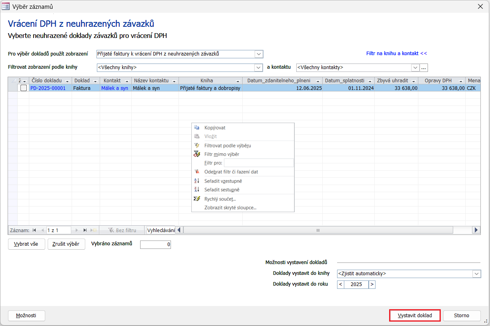Expand the Všechny knihy filter dropdown
The image size is (490, 326).
pos(258,68)
